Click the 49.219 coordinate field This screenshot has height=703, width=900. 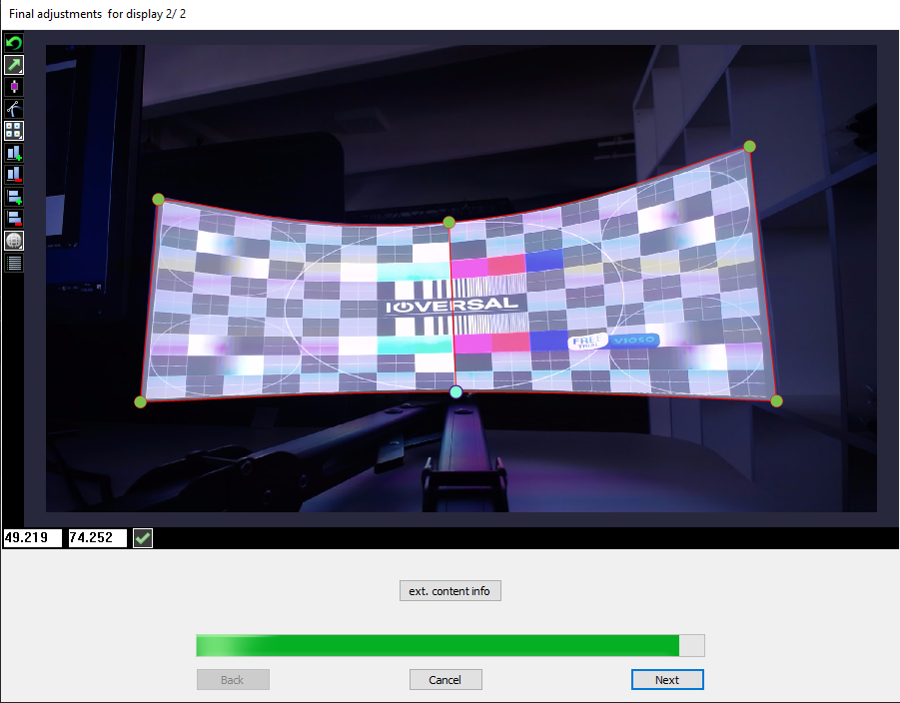[32, 538]
